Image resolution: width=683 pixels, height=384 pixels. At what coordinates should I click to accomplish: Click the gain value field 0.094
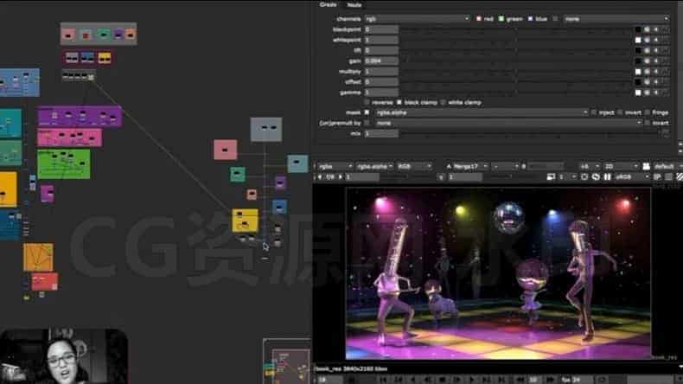click(x=381, y=61)
